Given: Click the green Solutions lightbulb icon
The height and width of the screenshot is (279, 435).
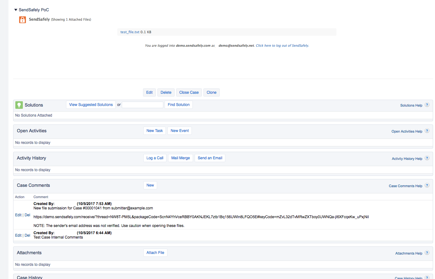Looking at the screenshot, I should point(19,105).
